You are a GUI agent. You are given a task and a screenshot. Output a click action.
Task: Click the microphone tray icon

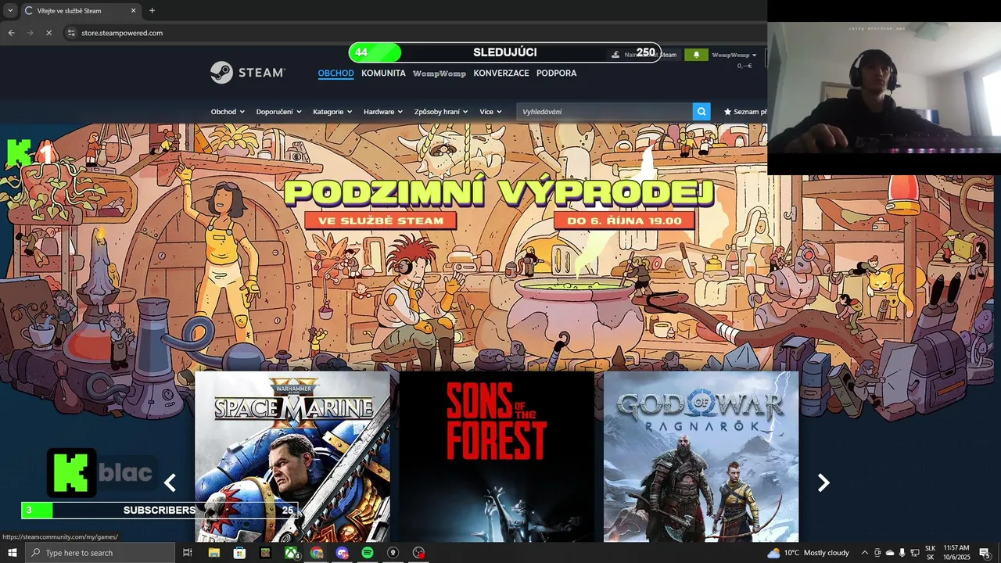click(902, 553)
